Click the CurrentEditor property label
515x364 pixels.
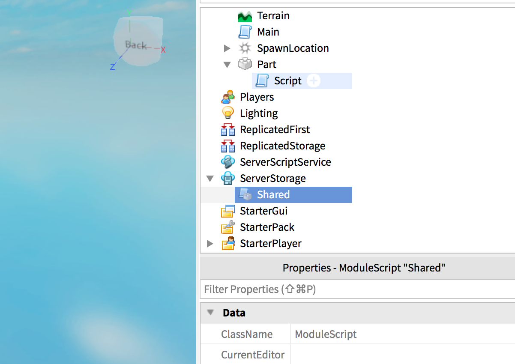coord(253,355)
